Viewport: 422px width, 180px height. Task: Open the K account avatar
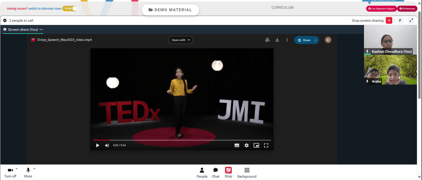tap(328, 40)
